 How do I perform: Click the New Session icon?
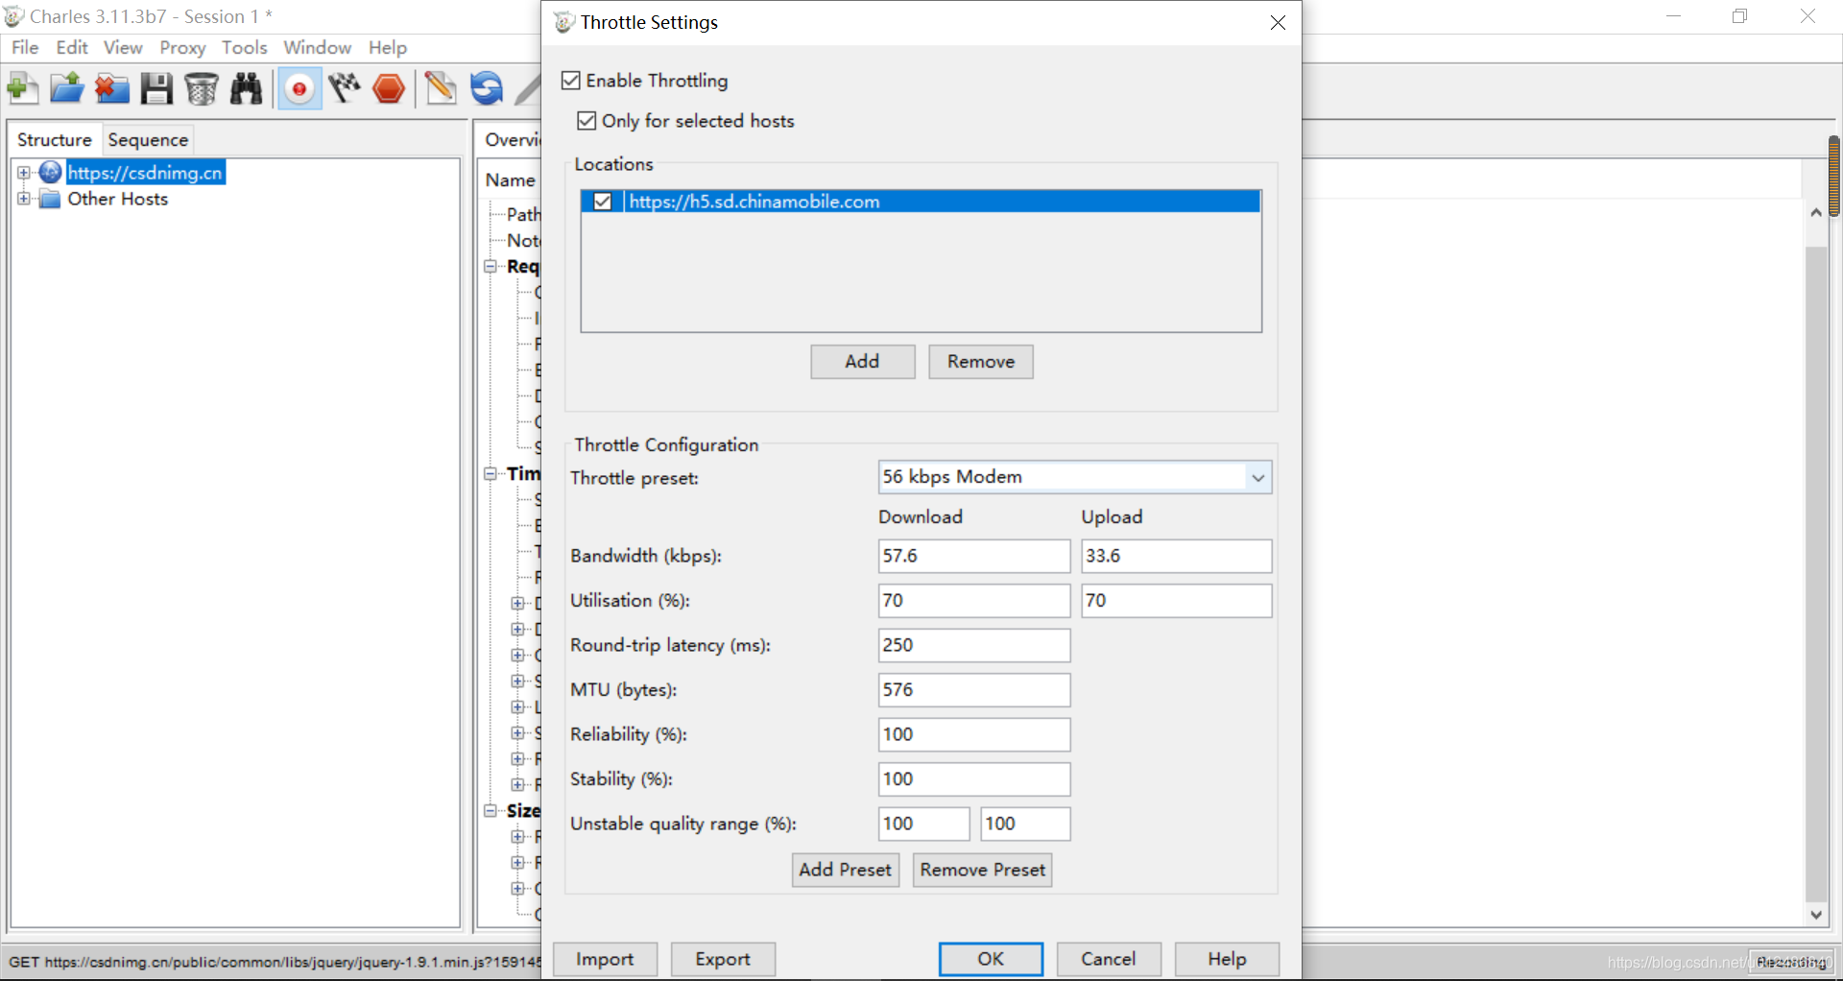[22, 89]
